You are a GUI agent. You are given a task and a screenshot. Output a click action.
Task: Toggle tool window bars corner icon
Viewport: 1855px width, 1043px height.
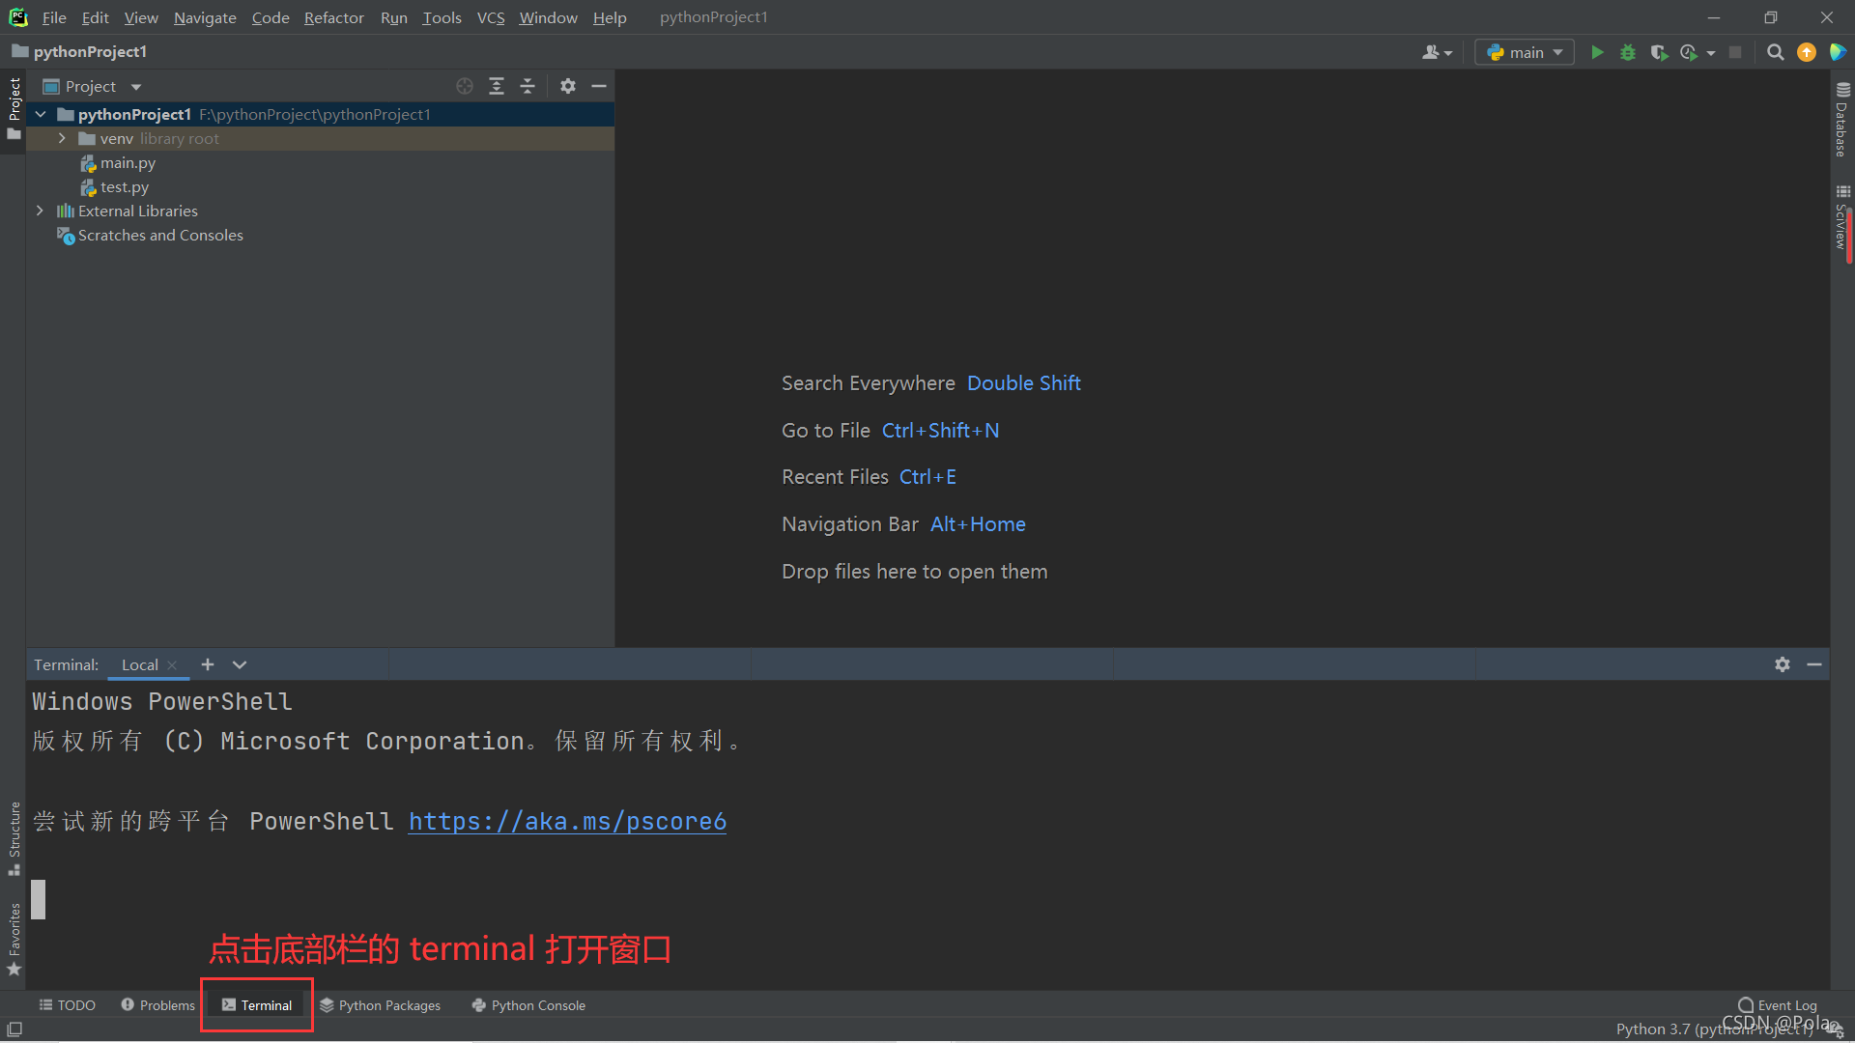coord(14,1029)
